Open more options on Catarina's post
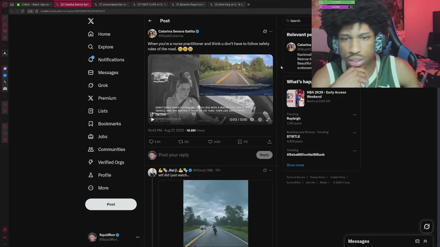This screenshot has width=440, height=247. [x=271, y=31]
